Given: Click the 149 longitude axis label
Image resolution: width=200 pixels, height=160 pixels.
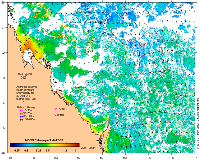Looking at the screenshot, I should 10,158.
